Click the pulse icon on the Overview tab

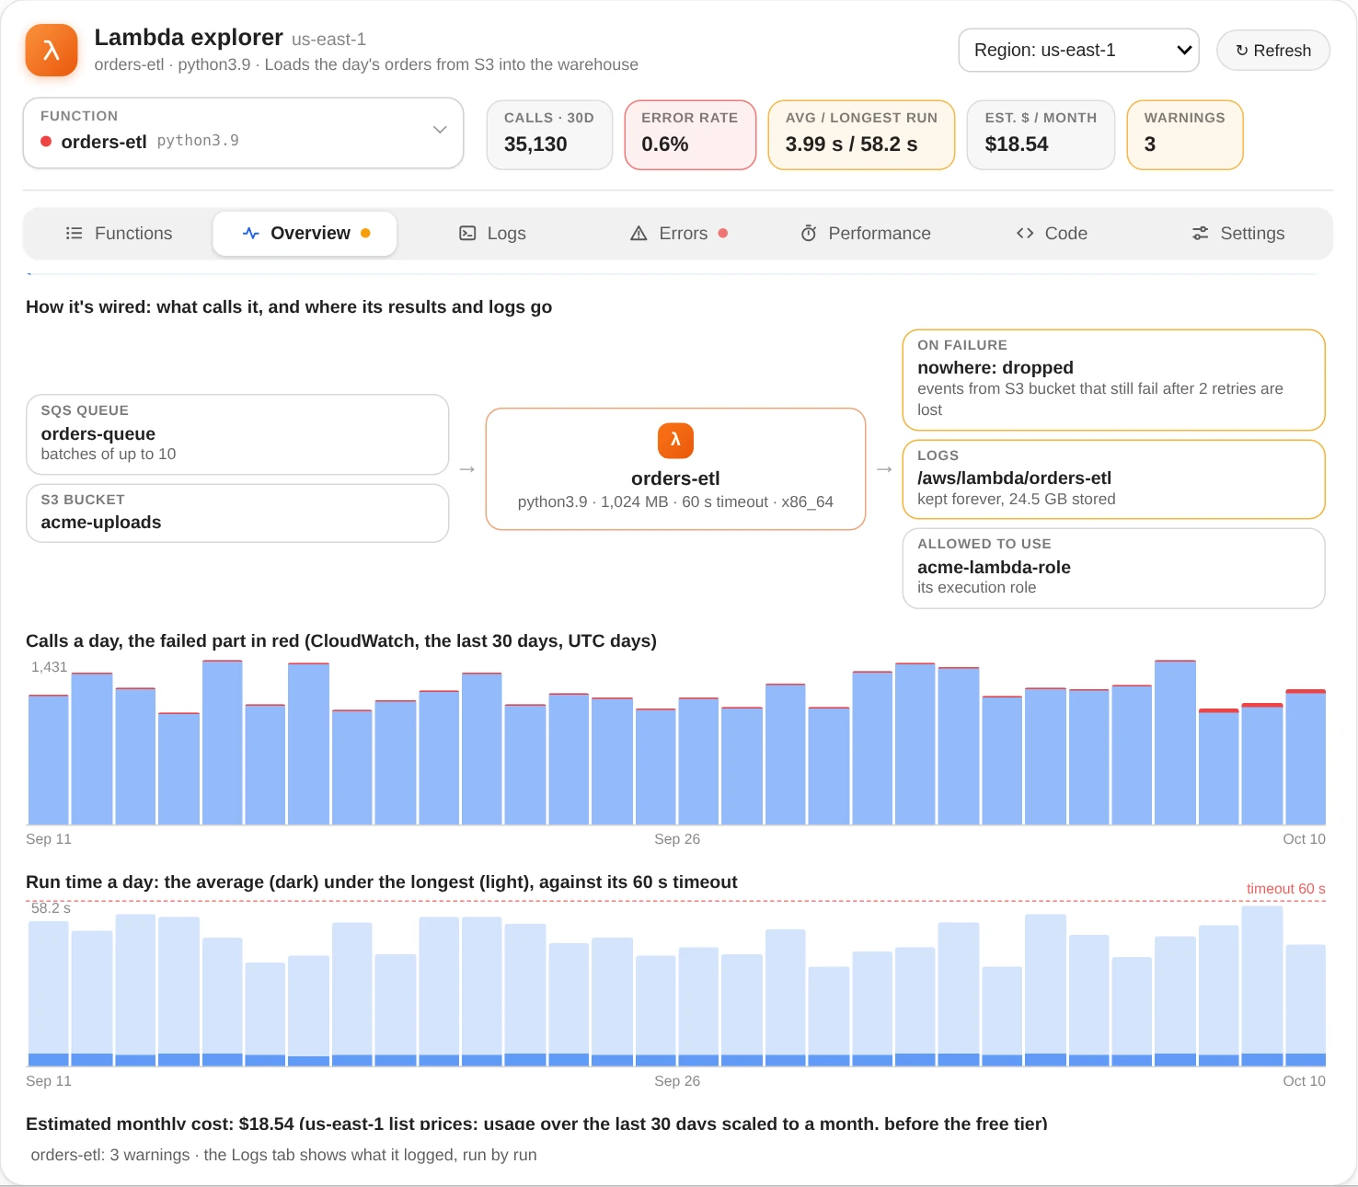[251, 233]
